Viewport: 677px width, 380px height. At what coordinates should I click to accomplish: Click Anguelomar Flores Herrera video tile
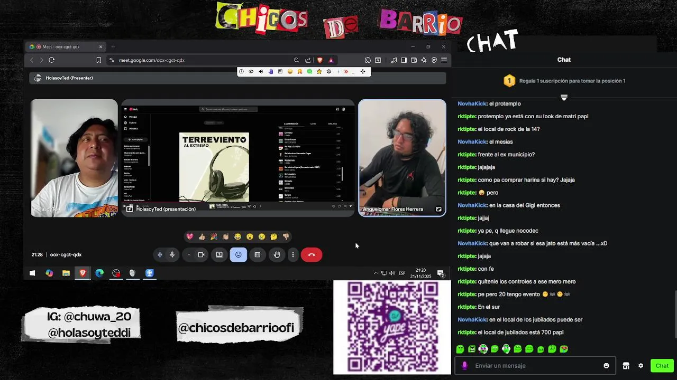click(x=402, y=158)
